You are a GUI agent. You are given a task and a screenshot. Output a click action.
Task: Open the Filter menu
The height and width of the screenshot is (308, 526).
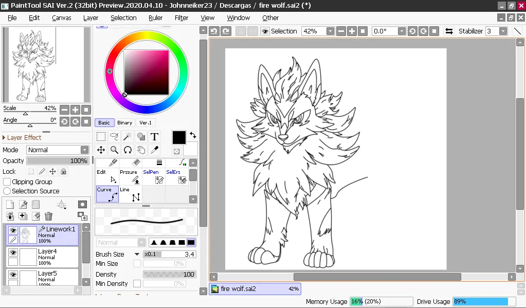tap(181, 18)
